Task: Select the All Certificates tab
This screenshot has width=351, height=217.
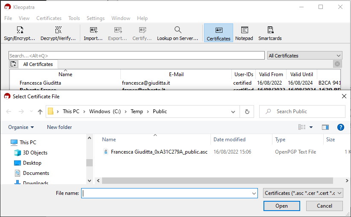Action: click(38, 64)
